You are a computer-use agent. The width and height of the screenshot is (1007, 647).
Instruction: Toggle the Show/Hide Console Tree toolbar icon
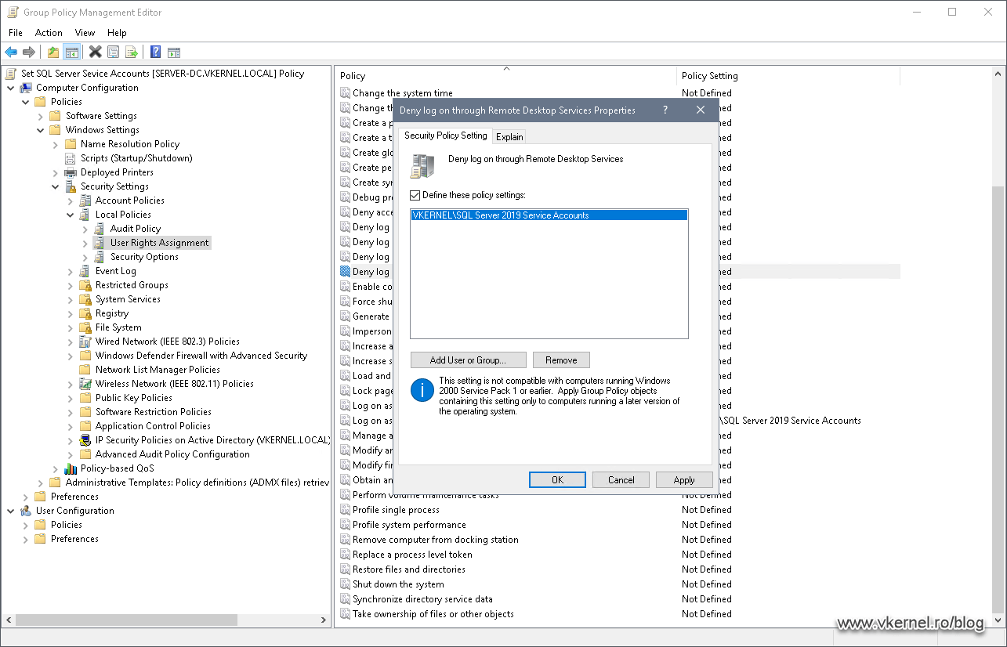pos(71,52)
